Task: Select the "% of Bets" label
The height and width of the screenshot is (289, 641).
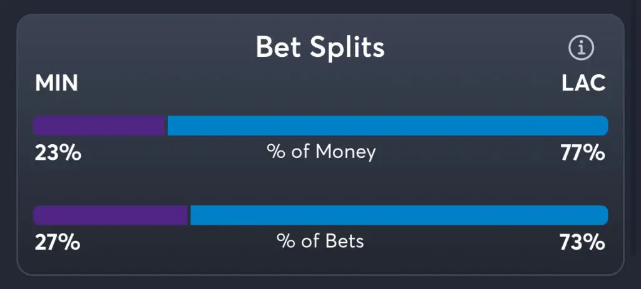Action: pyautogui.click(x=320, y=241)
